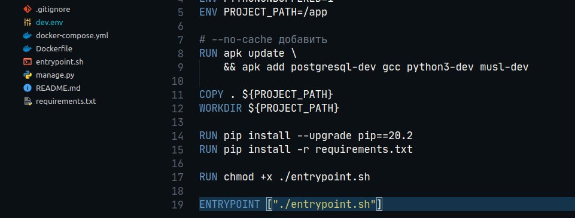
Task: Click the requirements.txt text file icon
Action: [28, 102]
